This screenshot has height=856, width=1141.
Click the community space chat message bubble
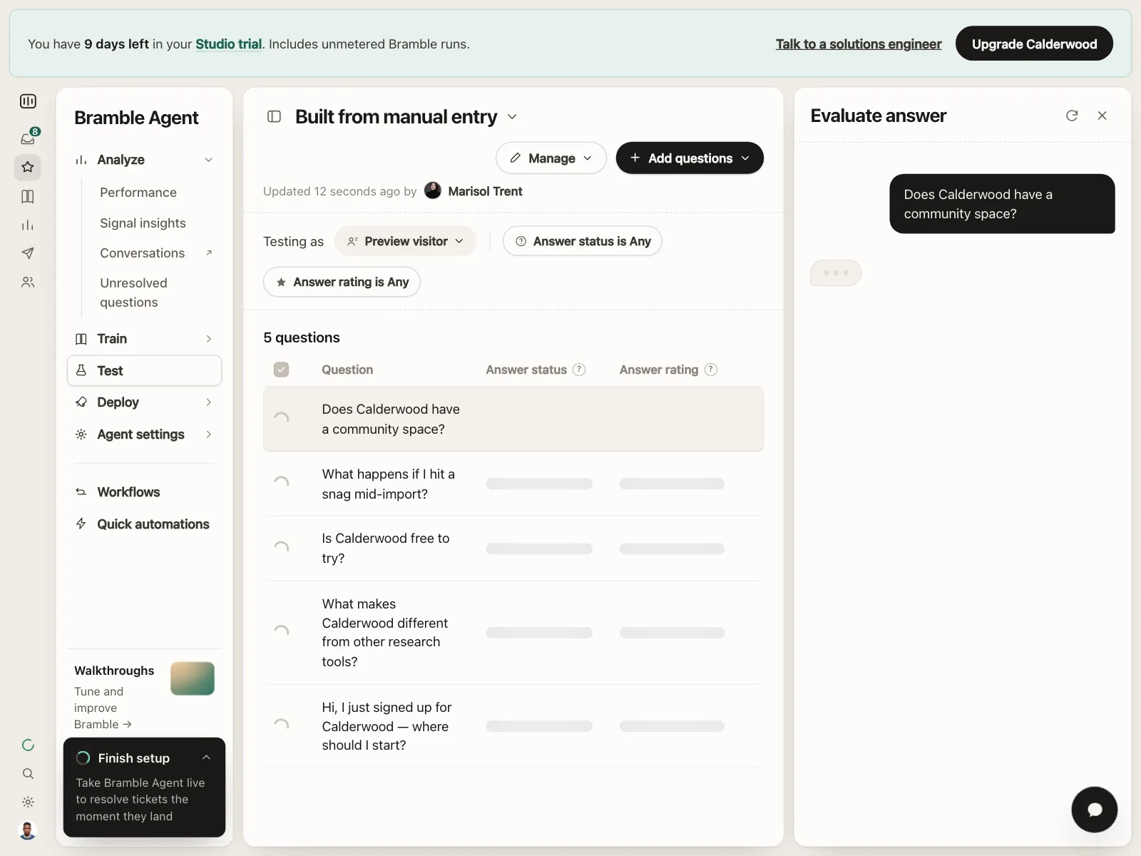(1002, 204)
